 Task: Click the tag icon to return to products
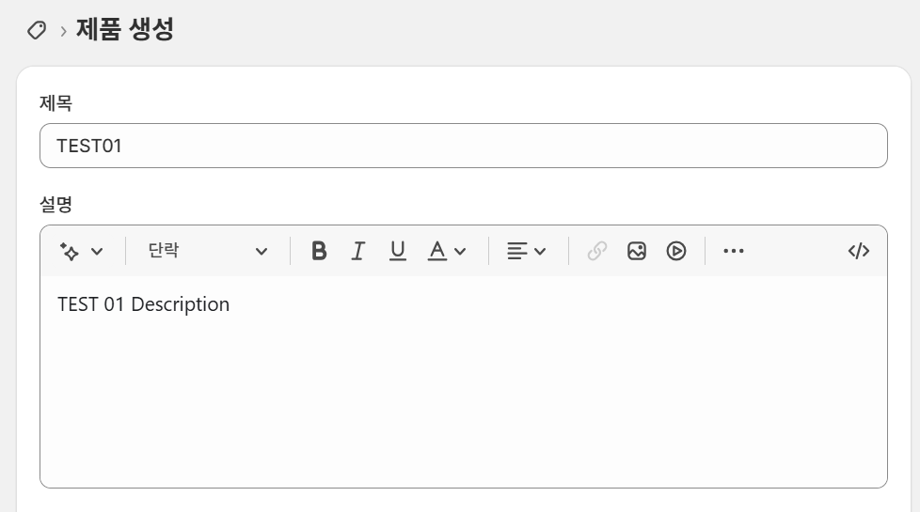(37, 30)
